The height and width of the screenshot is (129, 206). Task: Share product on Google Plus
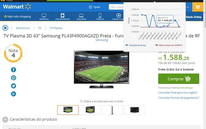13,94
